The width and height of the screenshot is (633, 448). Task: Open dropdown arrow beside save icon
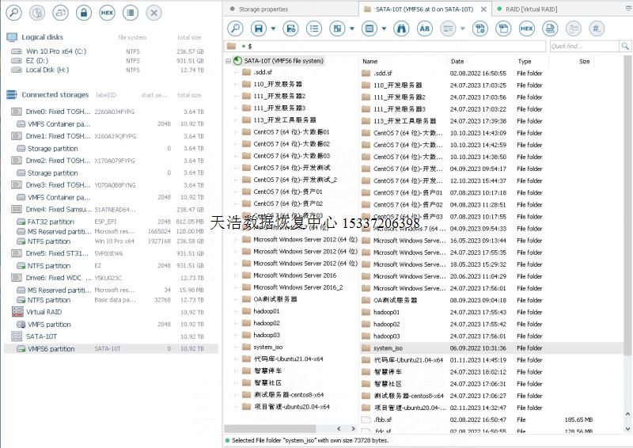point(273,28)
